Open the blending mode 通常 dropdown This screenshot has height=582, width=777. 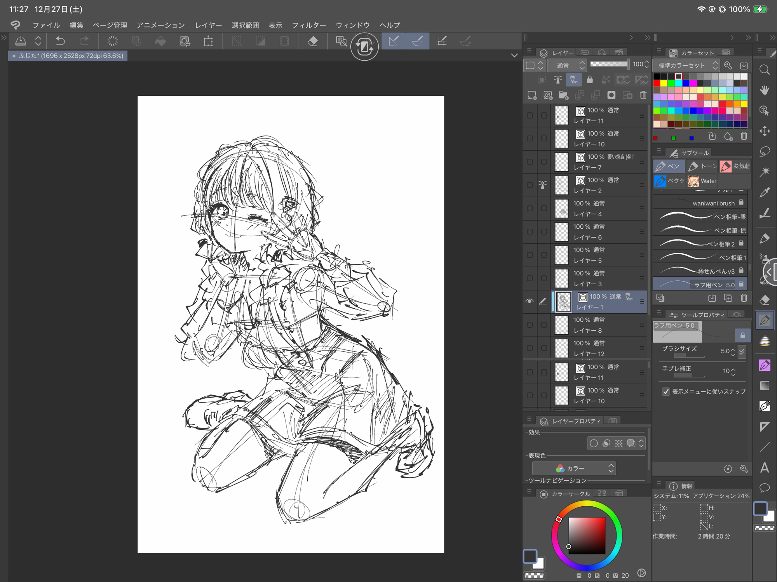pos(566,65)
